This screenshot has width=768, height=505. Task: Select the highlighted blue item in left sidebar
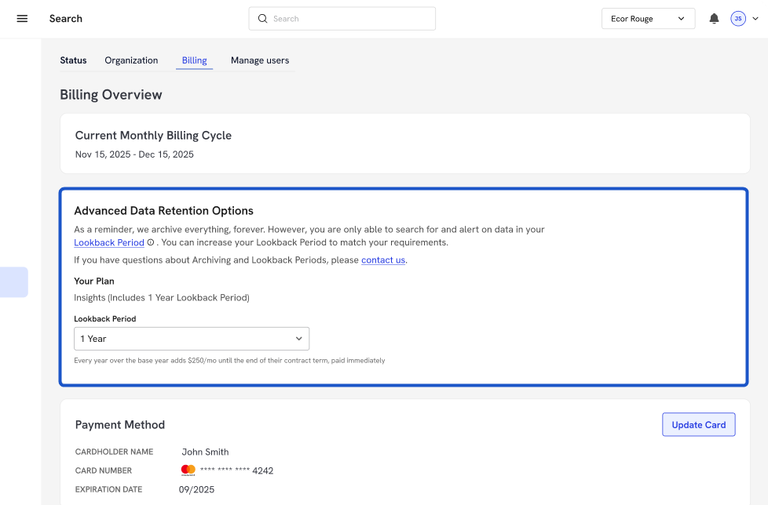(14, 282)
